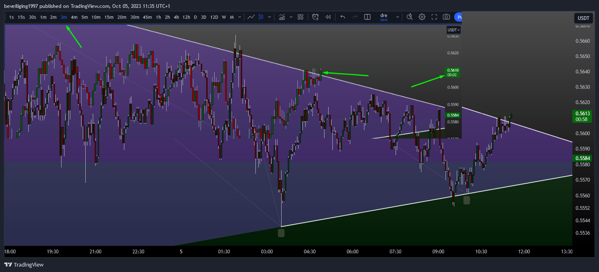Image resolution: width=599 pixels, height=272 pixels.
Task: Click the green 0.5584 price label on axis
Action: tap(583, 158)
